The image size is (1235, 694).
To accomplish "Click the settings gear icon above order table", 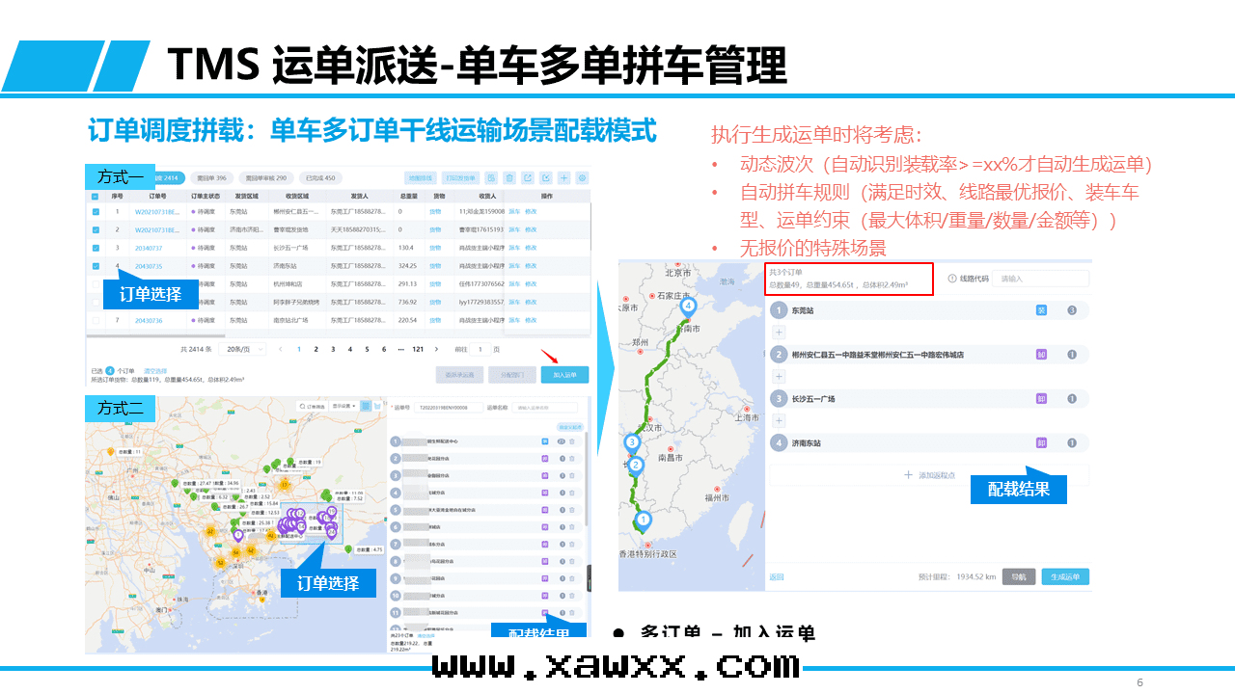I will point(581,178).
